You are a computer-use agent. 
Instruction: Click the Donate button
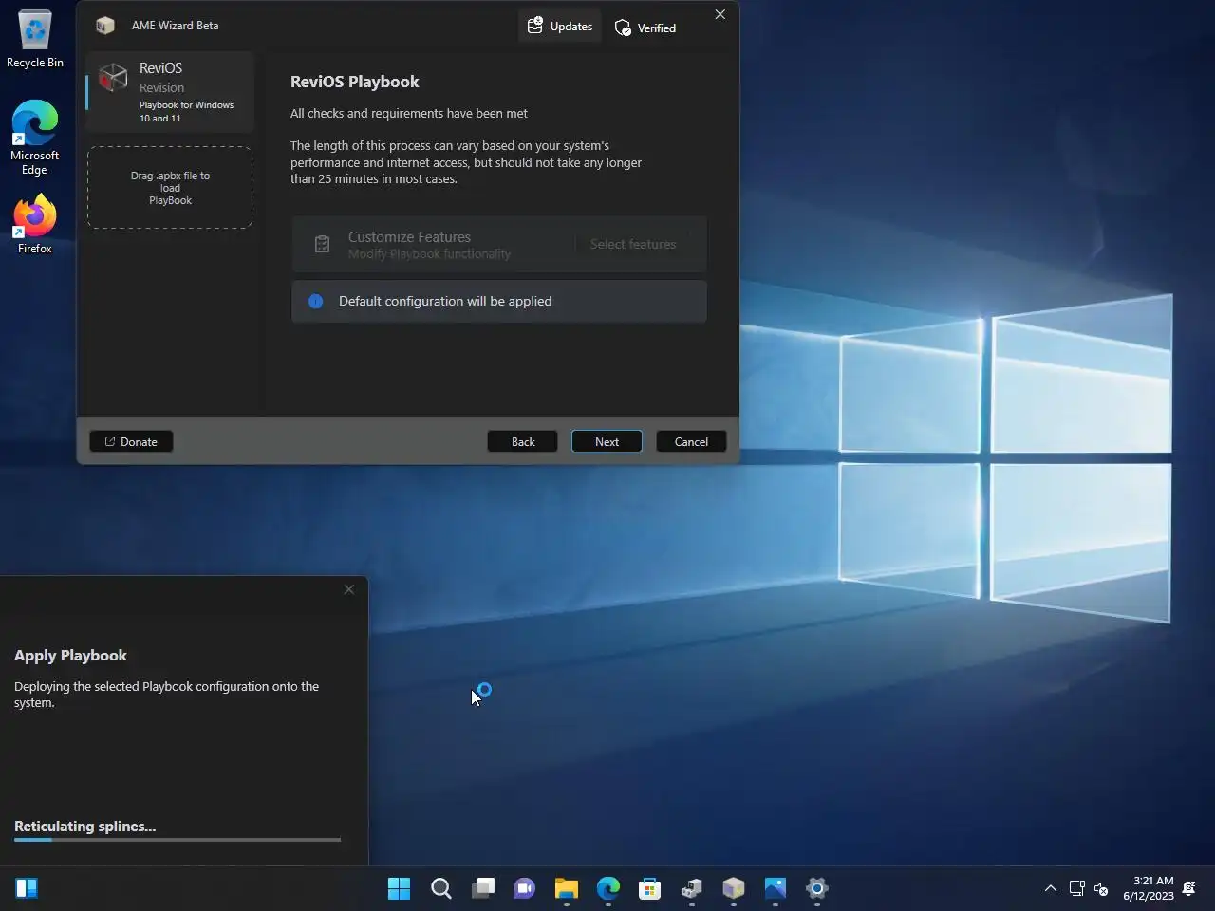point(131,441)
